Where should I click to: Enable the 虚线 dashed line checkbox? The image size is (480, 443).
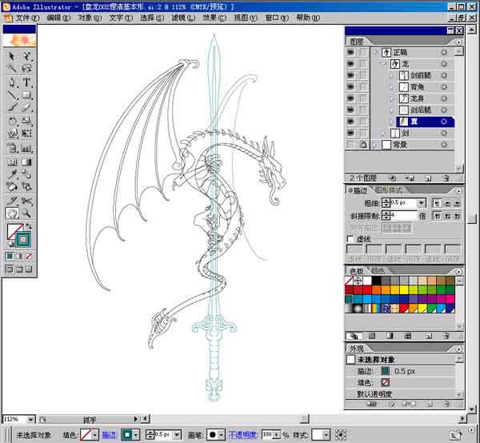click(x=350, y=239)
